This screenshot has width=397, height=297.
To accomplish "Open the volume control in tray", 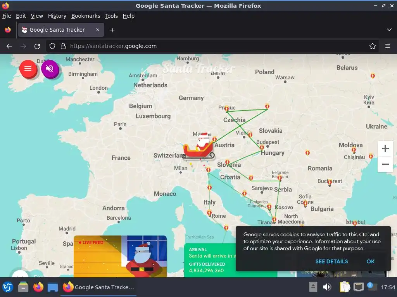I will click(x=327, y=287).
